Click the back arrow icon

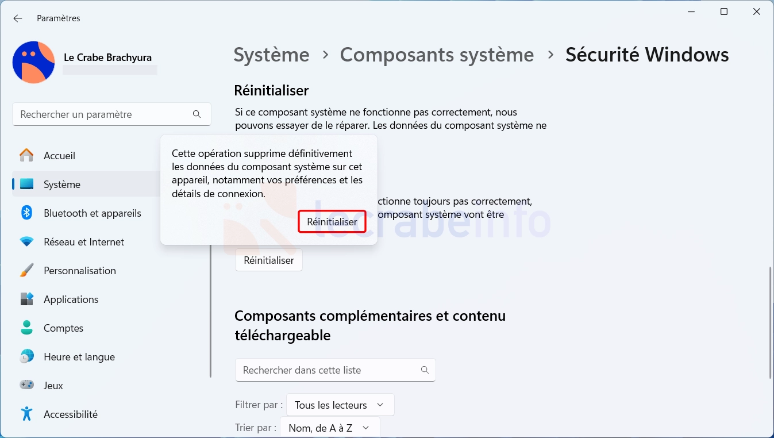tap(18, 18)
